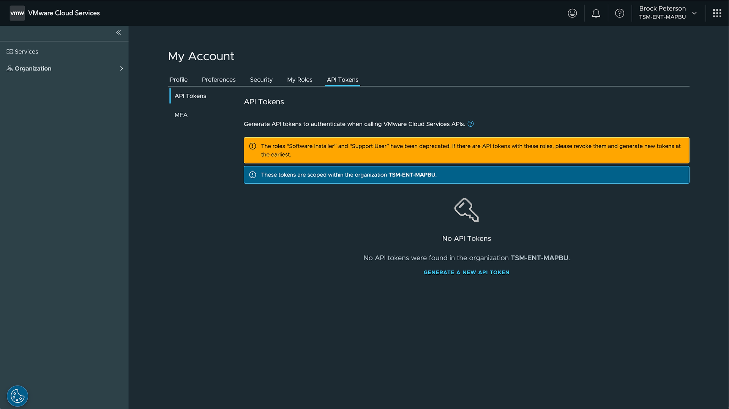Click the key icon above No API Tokens
Viewport: 729px width, 409px height.
(467, 210)
